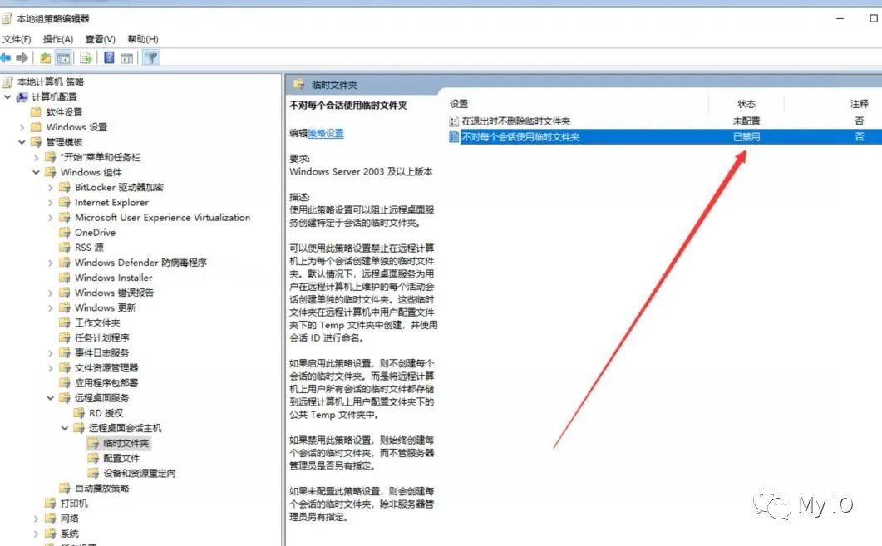Select the 打印机 folder
The width and height of the screenshot is (882, 546).
tap(74, 504)
